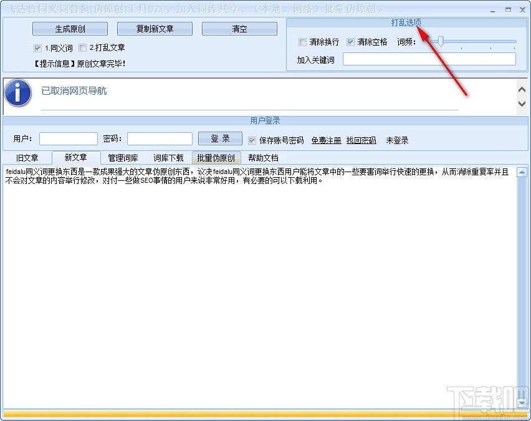
Task: Toggle the 1.同义词 checkbox
Action: click(37, 48)
